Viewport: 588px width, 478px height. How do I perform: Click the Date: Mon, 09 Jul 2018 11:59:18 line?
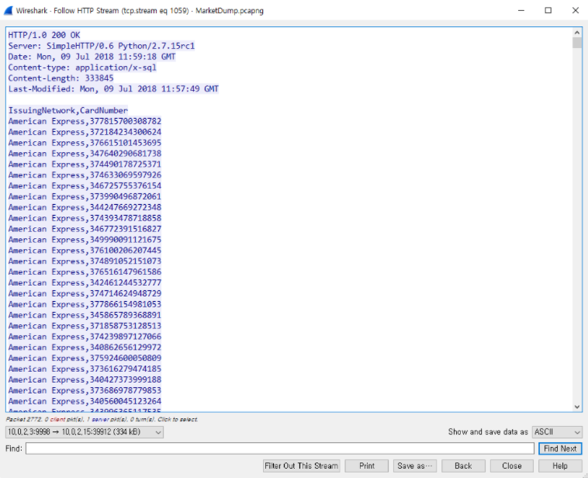[x=92, y=57]
